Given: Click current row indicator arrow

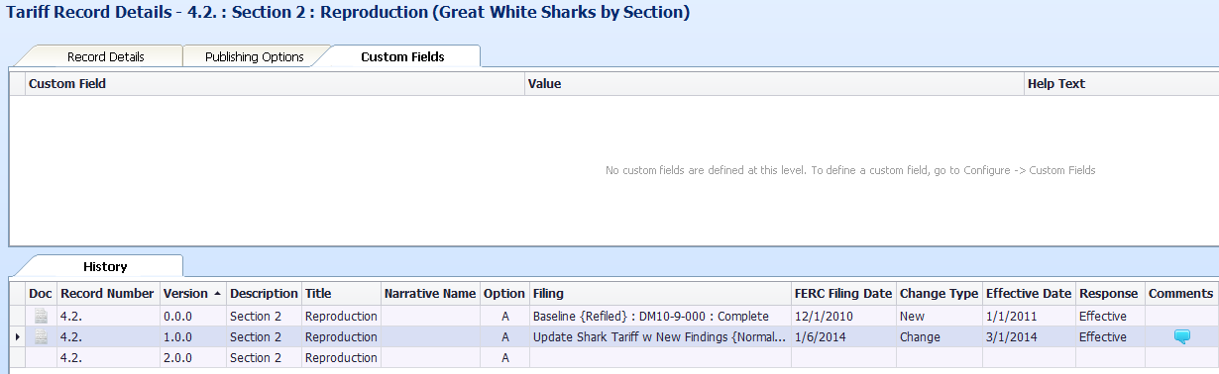Looking at the screenshot, I should [x=17, y=337].
